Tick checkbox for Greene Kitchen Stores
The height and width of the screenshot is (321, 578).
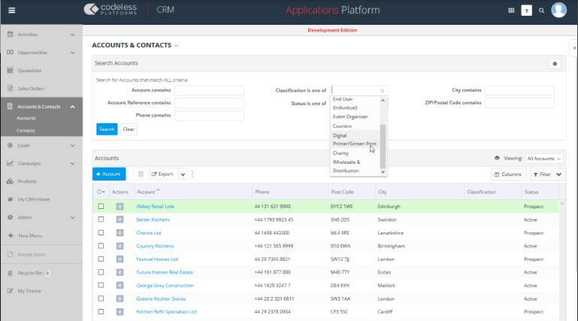coord(101,298)
